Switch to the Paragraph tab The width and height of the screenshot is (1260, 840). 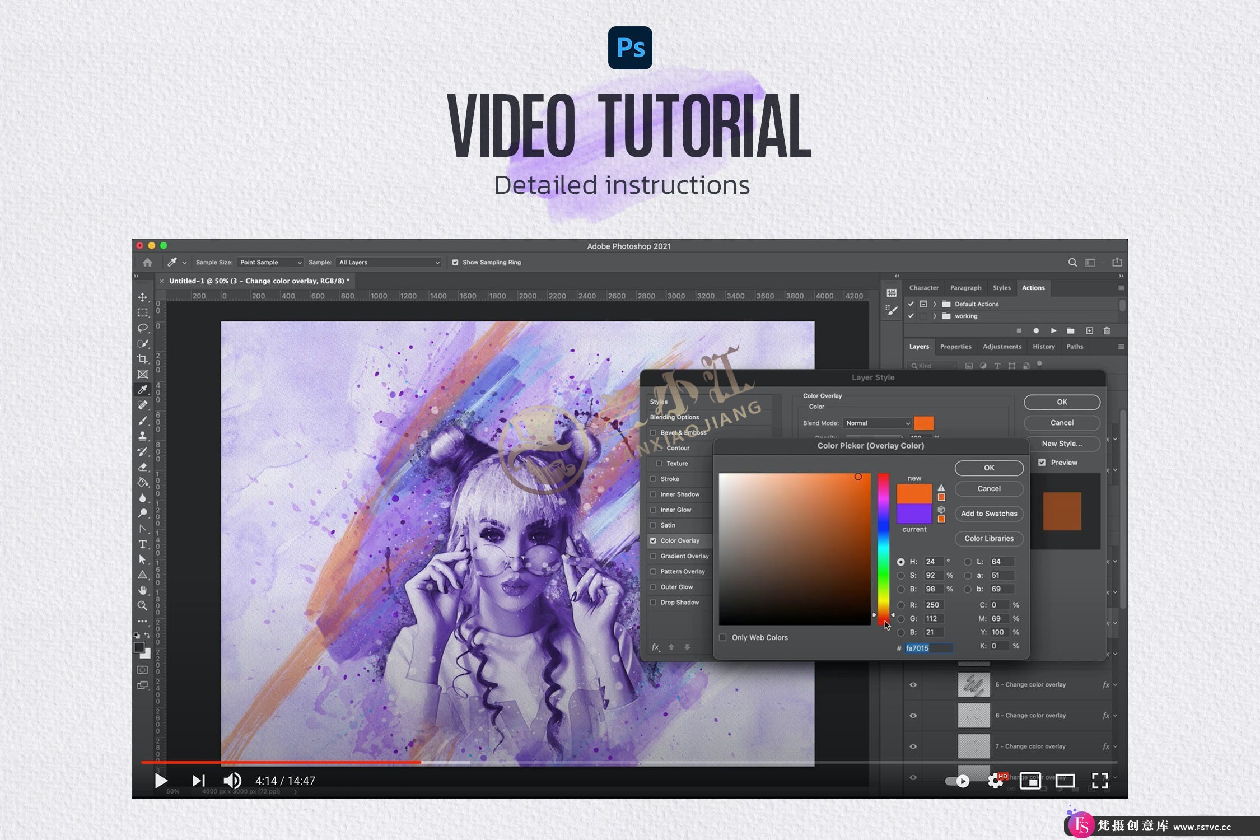tap(965, 288)
